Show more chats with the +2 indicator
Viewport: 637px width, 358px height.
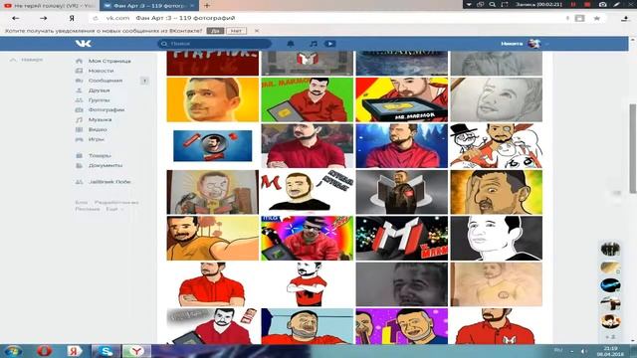[610, 337]
